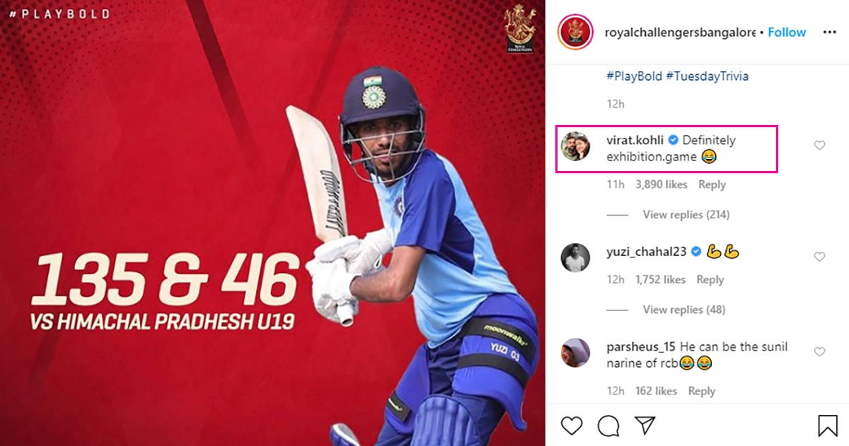Expand View replies (48)
Screen dimensions: 849x446
(683, 310)
